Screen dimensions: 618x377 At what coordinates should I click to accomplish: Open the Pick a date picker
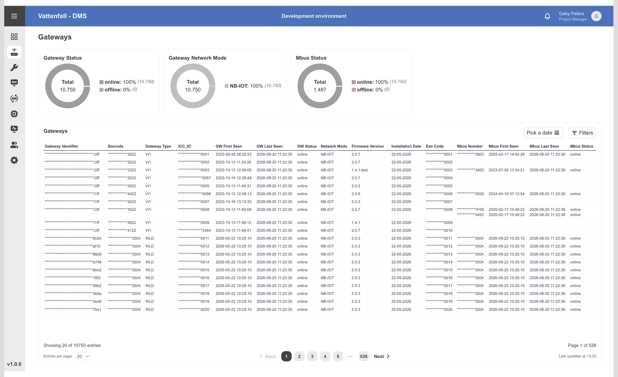543,133
